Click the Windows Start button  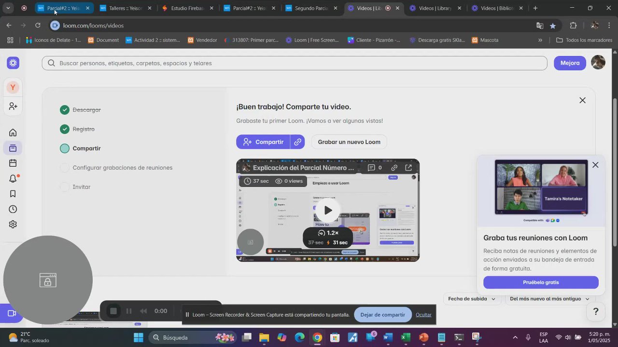139,337
